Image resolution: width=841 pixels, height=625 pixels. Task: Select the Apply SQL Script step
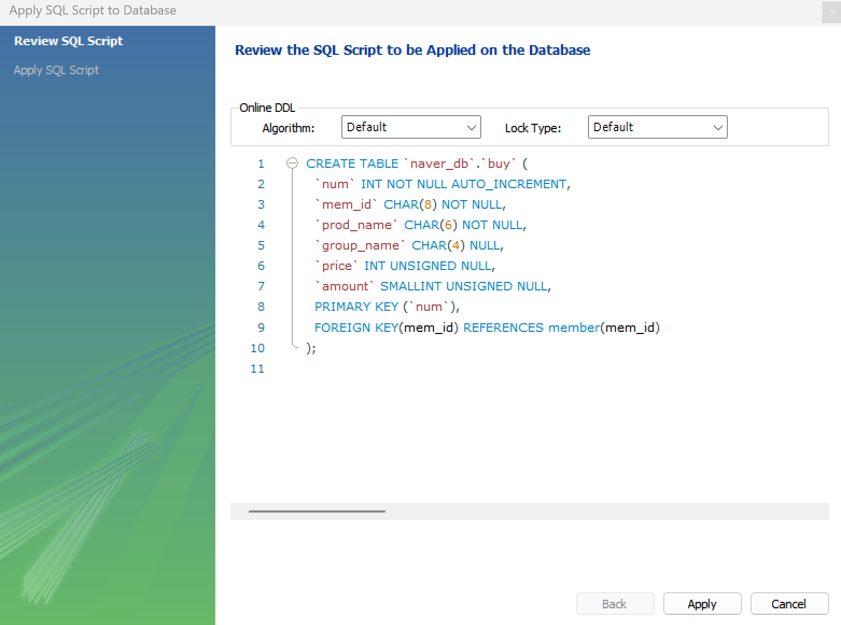pos(57,70)
